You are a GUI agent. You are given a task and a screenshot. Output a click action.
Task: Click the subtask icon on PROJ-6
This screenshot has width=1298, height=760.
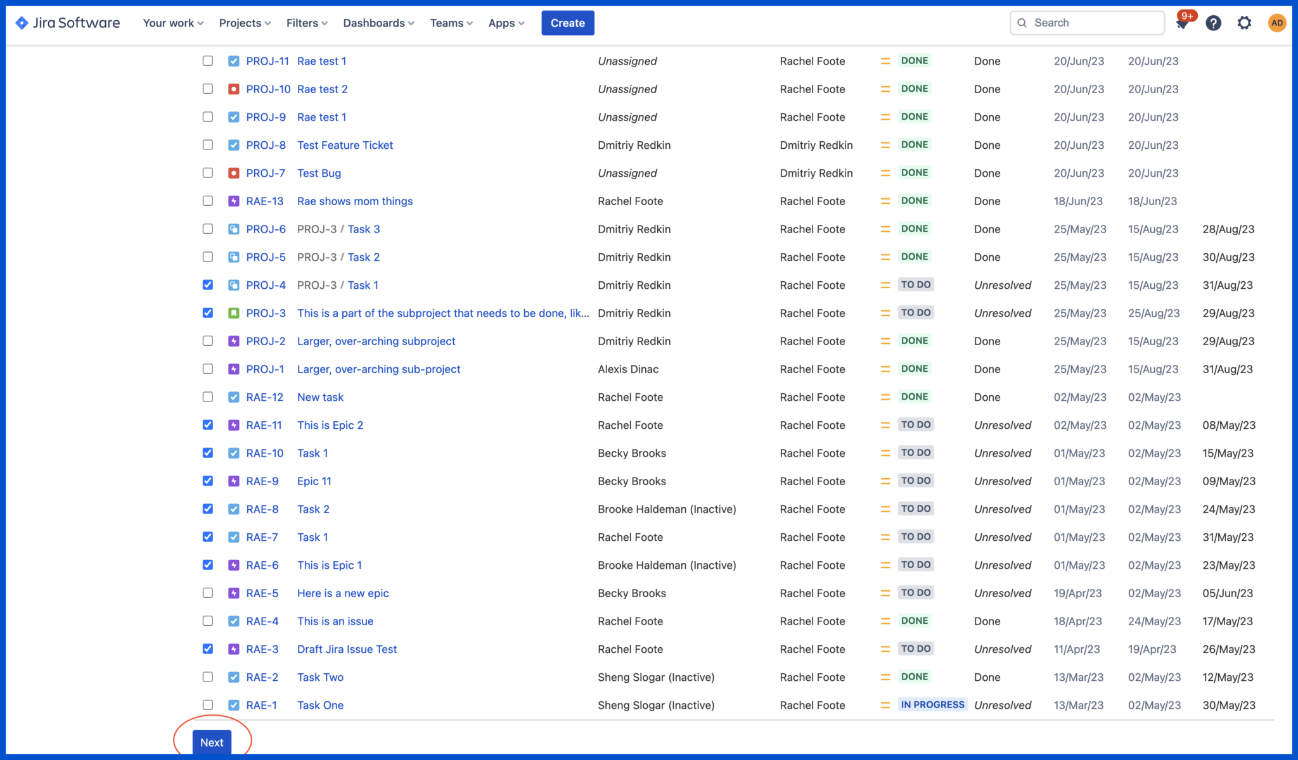(233, 229)
